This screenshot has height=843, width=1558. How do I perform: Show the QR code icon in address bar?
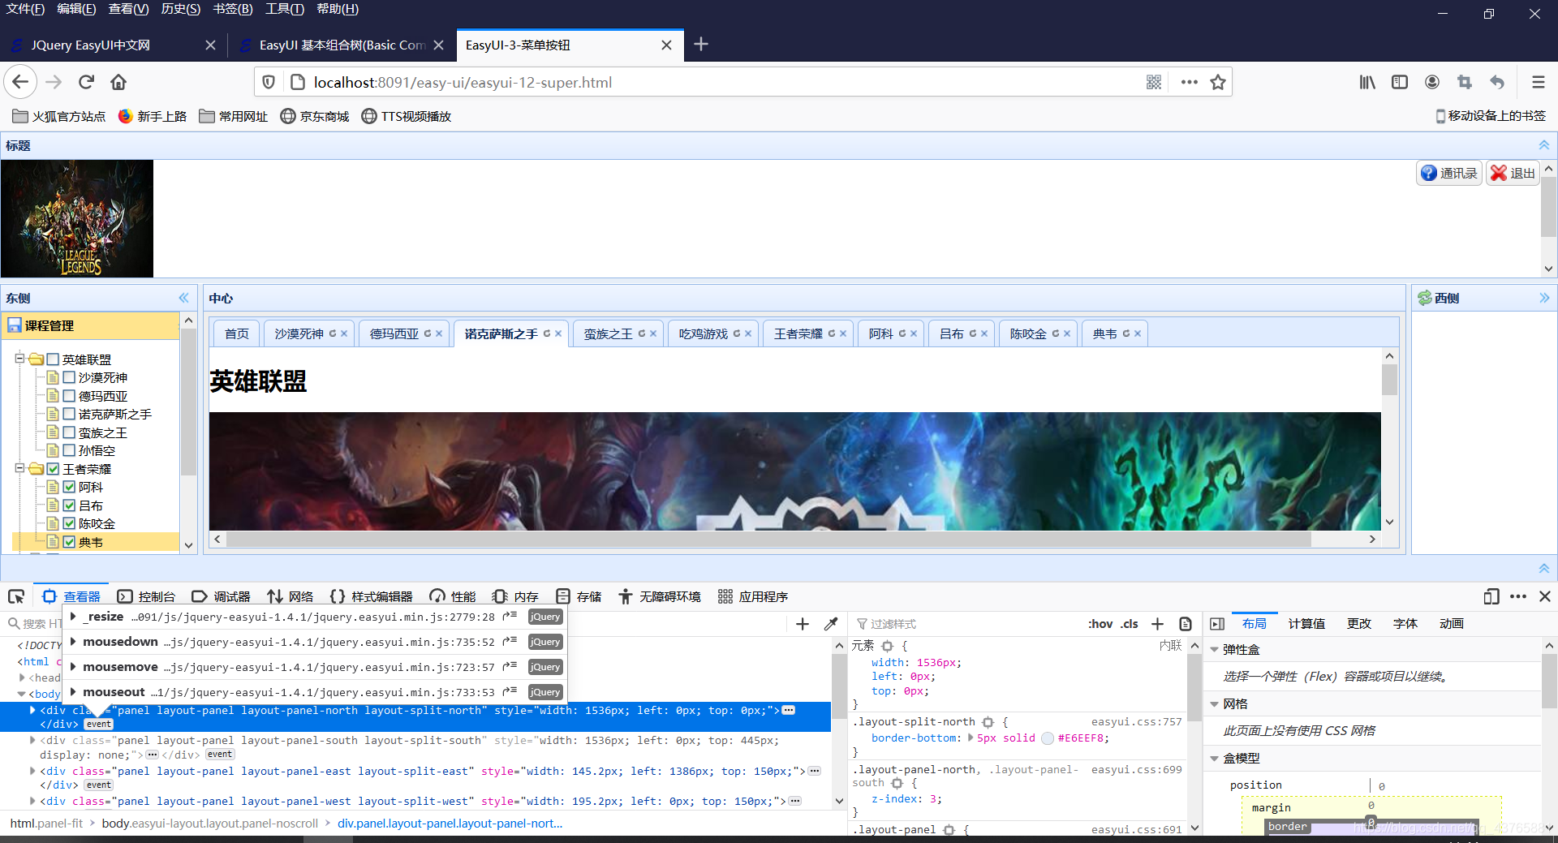(1154, 82)
